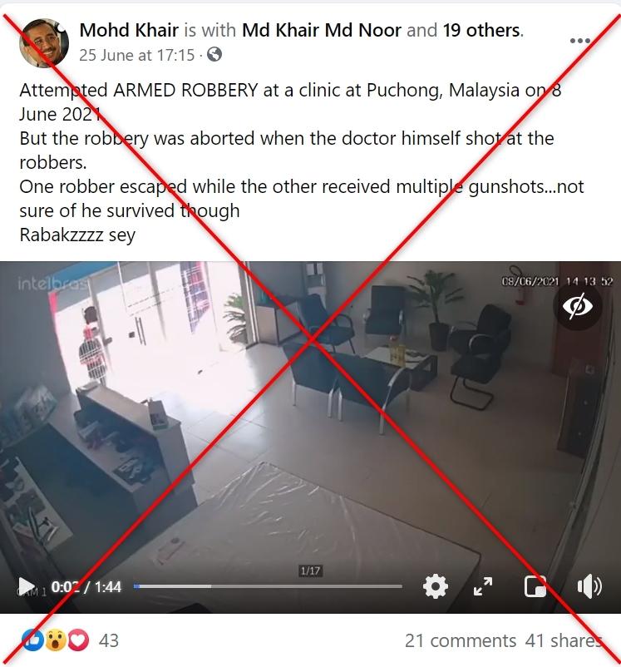The height and width of the screenshot is (667, 621).
Task: View the 41 shares list
Action: (564, 640)
